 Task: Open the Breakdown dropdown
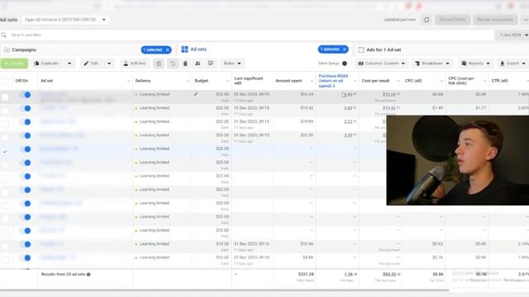pyautogui.click(x=432, y=64)
